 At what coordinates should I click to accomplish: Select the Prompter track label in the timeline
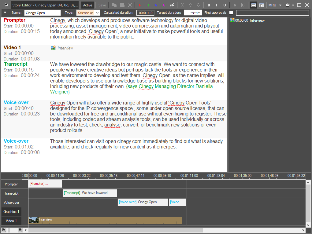click(11, 184)
